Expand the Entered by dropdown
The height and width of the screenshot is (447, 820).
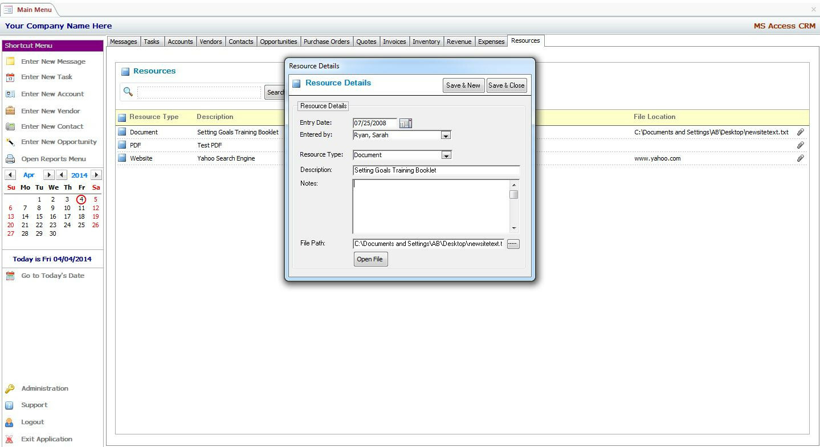[446, 136]
